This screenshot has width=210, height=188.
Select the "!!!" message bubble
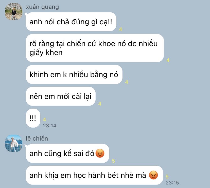tap(33, 118)
